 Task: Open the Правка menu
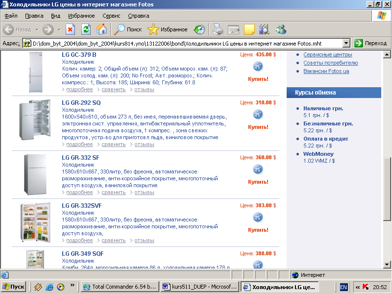(x=34, y=16)
